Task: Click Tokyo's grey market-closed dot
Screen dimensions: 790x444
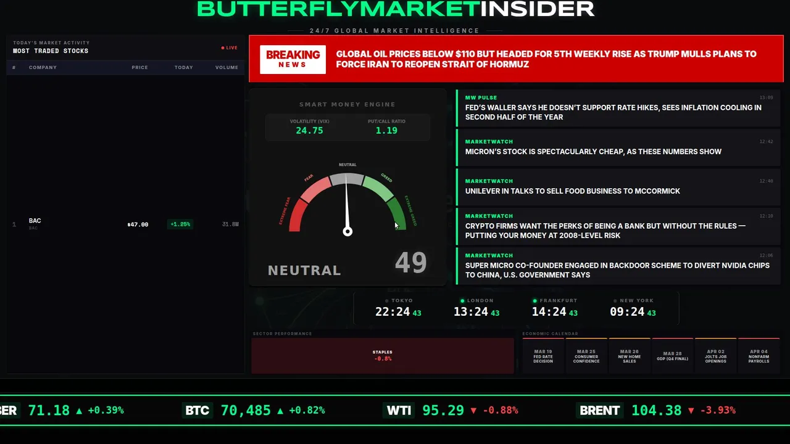Action: pyautogui.click(x=387, y=301)
